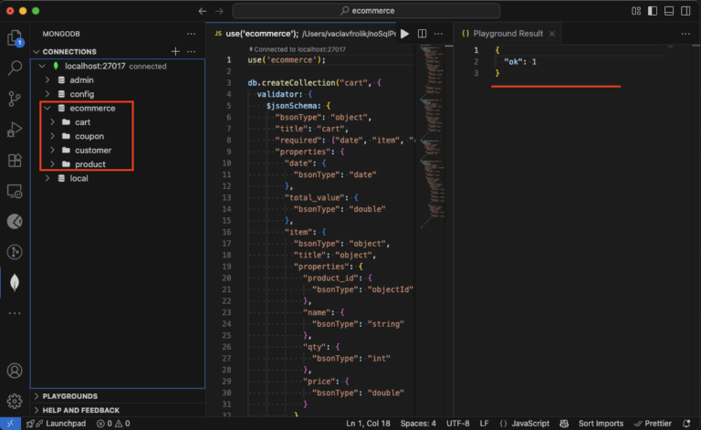Split the editor to the right

423,34
